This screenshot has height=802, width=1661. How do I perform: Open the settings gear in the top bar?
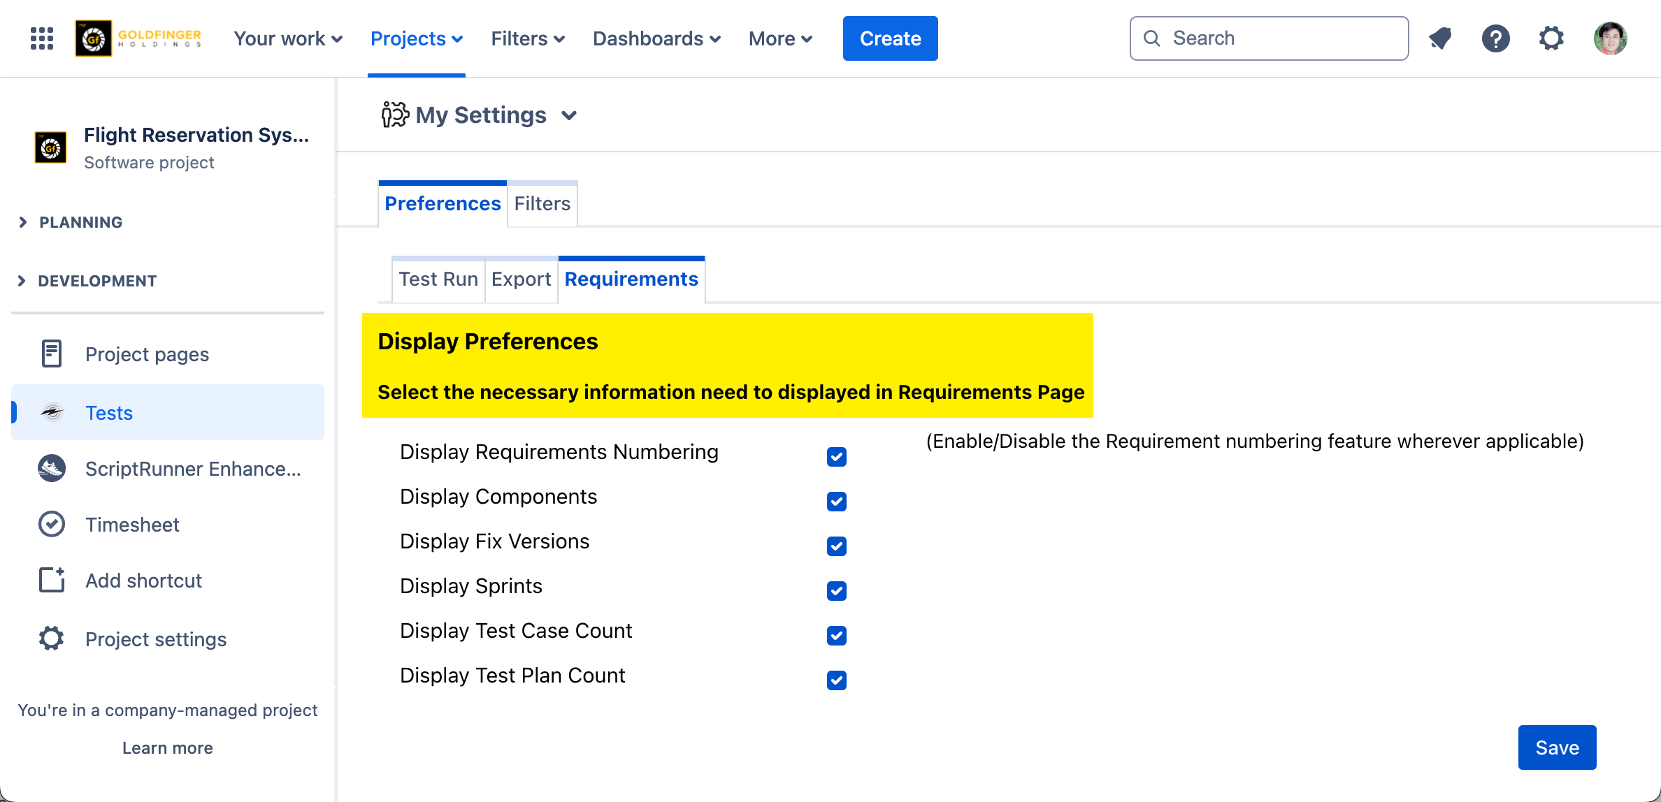pyautogui.click(x=1551, y=38)
